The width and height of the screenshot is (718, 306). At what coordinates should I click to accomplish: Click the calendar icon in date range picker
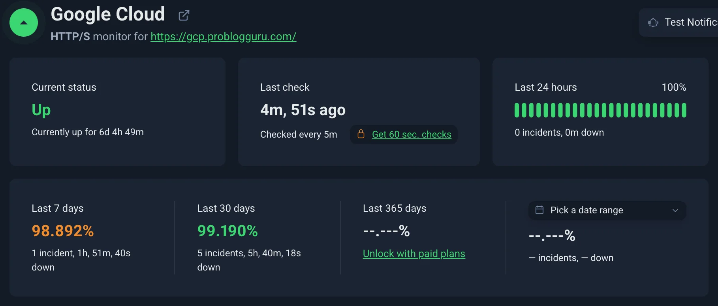coord(539,210)
